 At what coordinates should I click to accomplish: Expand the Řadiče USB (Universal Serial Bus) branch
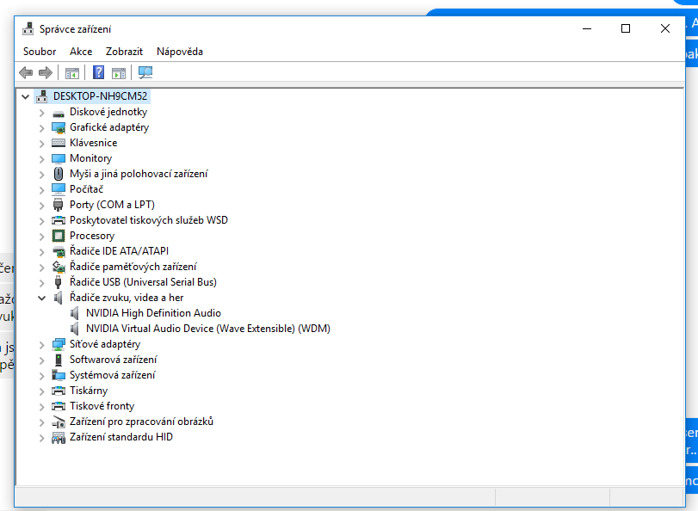(x=42, y=283)
